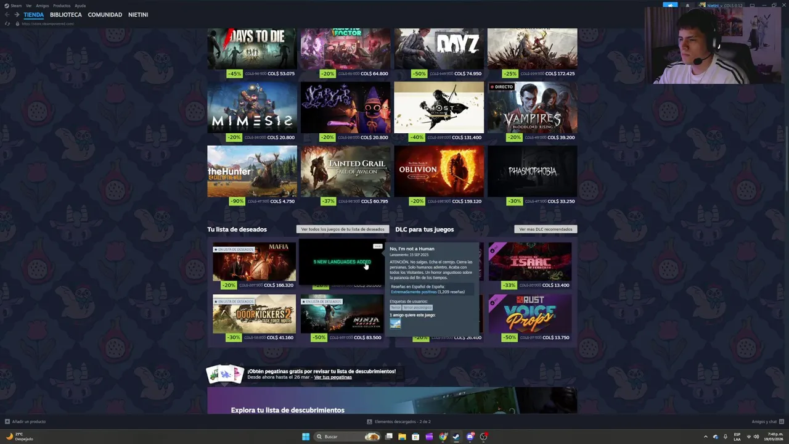Open Ninja Gaiden Master Collection thumbnail
Image resolution: width=789 pixels, height=444 pixels.
342,314
